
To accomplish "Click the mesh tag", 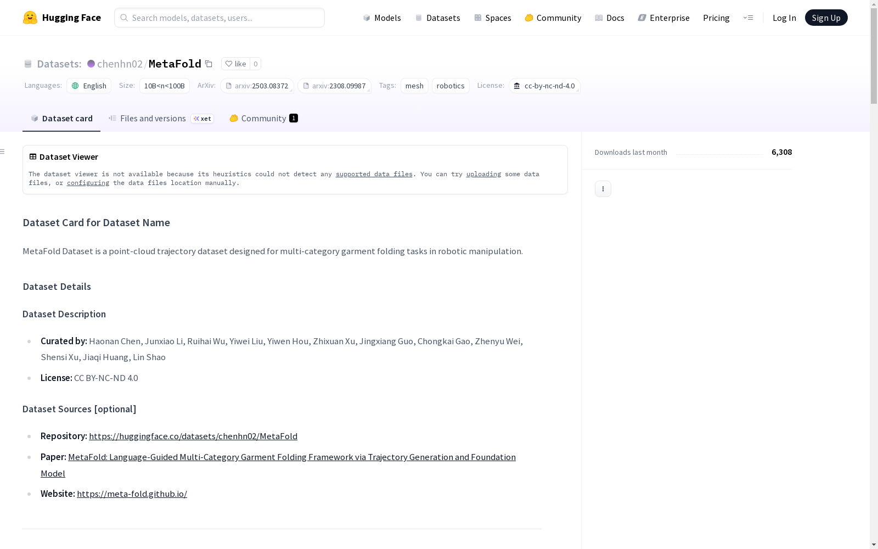I will click(x=414, y=86).
